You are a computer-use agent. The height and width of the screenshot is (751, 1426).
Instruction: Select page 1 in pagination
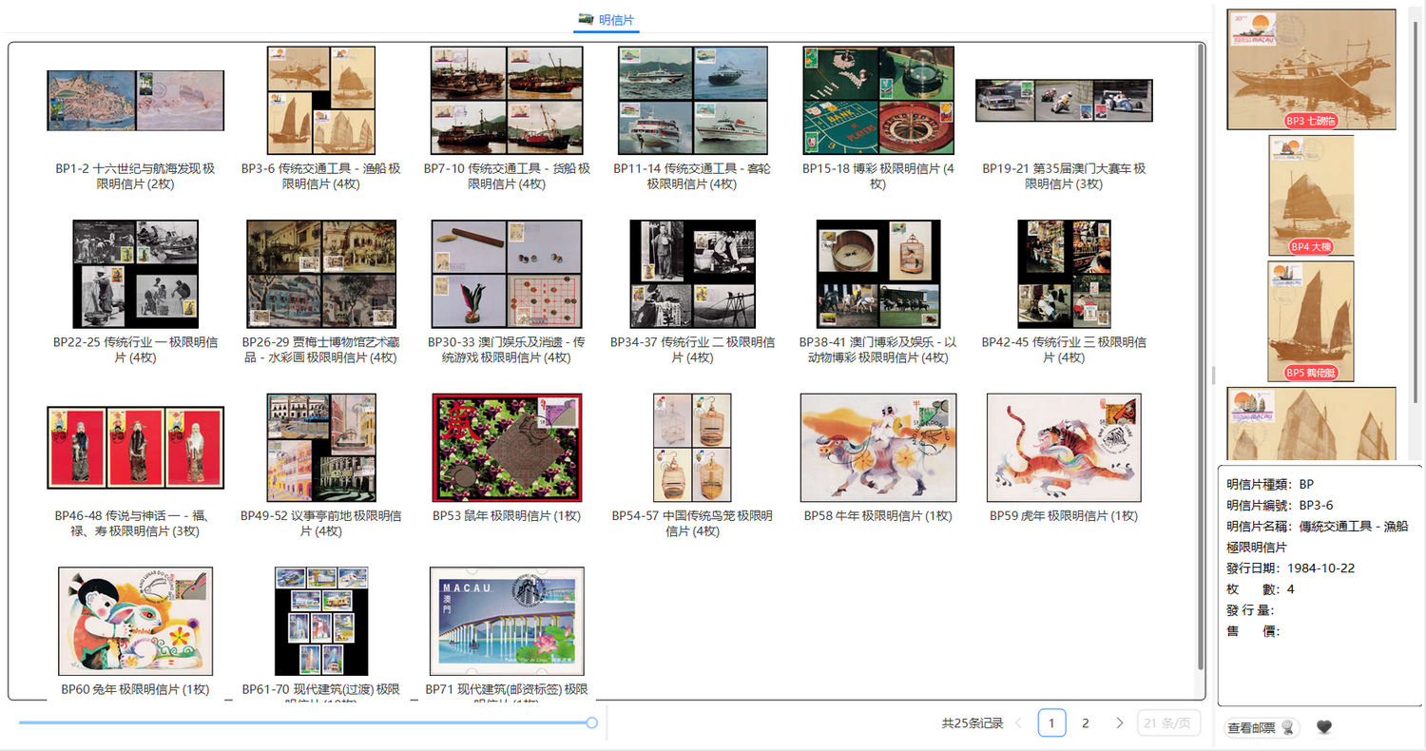pyautogui.click(x=1051, y=723)
